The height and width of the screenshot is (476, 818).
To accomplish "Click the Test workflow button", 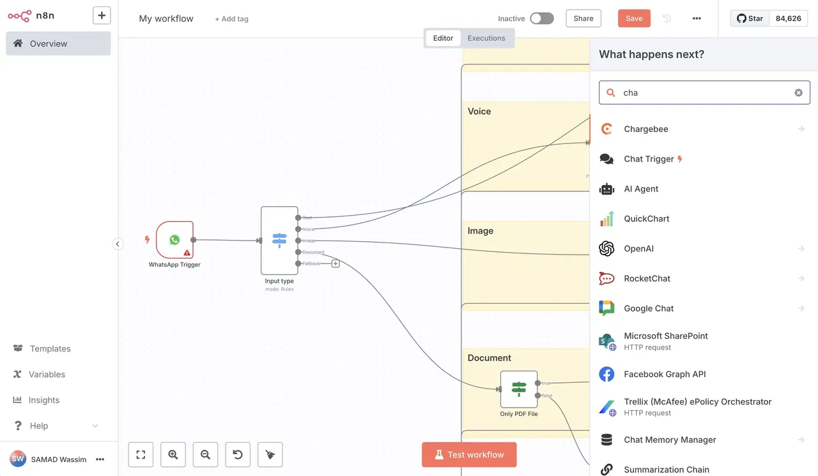I will [469, 455].
